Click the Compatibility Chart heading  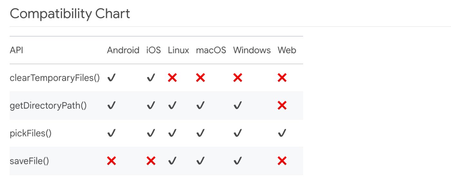tap(70, 14)
